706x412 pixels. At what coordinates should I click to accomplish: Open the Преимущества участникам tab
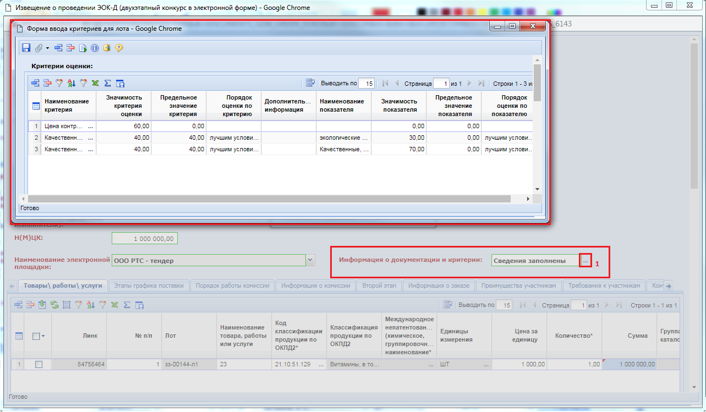coord(519,285)
